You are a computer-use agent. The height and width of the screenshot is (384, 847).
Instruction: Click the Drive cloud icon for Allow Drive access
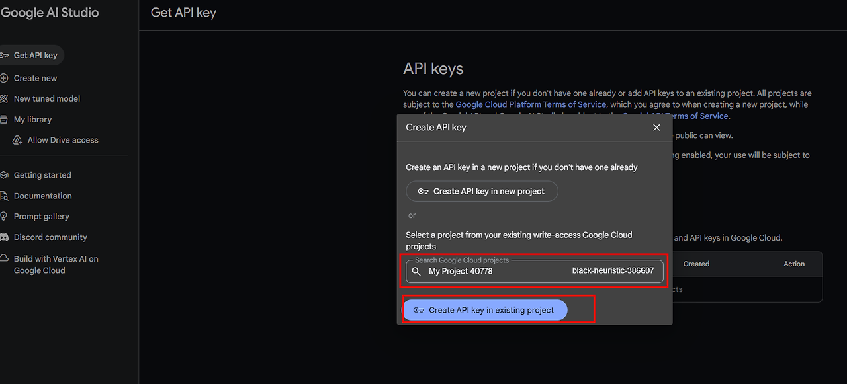coord(18,140)
